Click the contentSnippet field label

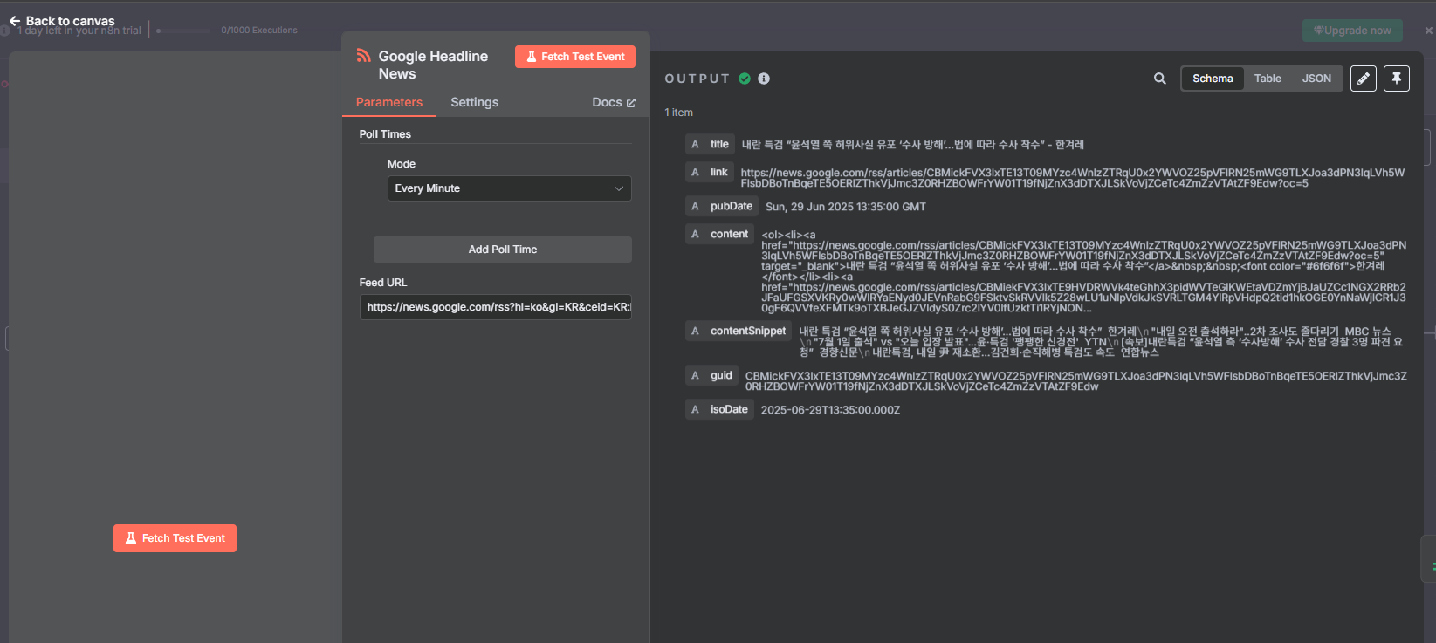pos(748,332)
